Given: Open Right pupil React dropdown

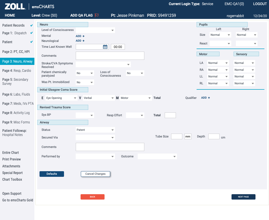Looking at the screenshot, I should [247, 43].
